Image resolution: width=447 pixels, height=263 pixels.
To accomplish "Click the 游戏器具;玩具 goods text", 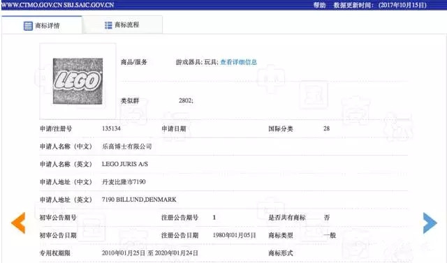I will click(197, 62).
